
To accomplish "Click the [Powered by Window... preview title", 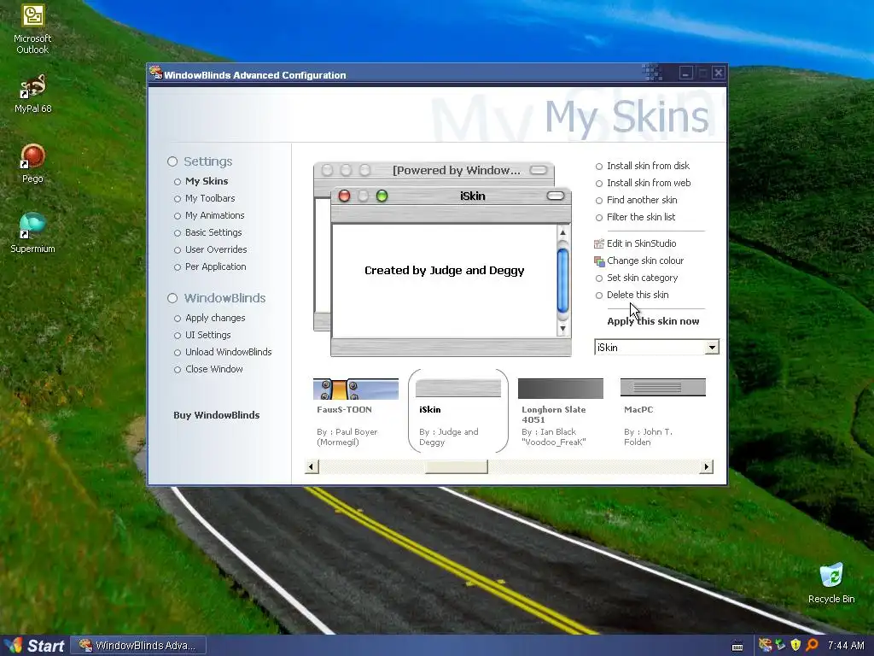I will tap(457, 171).
